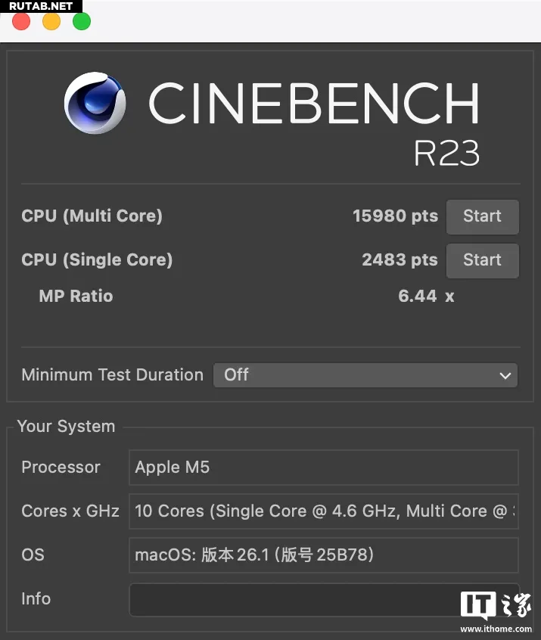Click the 15980 pts multi core score
The width and height of the screenshot is (541, 640).
[x=395, y=216]
